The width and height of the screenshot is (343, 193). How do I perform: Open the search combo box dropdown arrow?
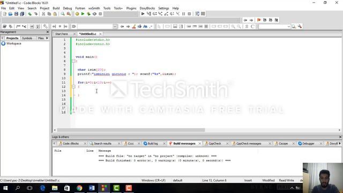coord(115,26)
